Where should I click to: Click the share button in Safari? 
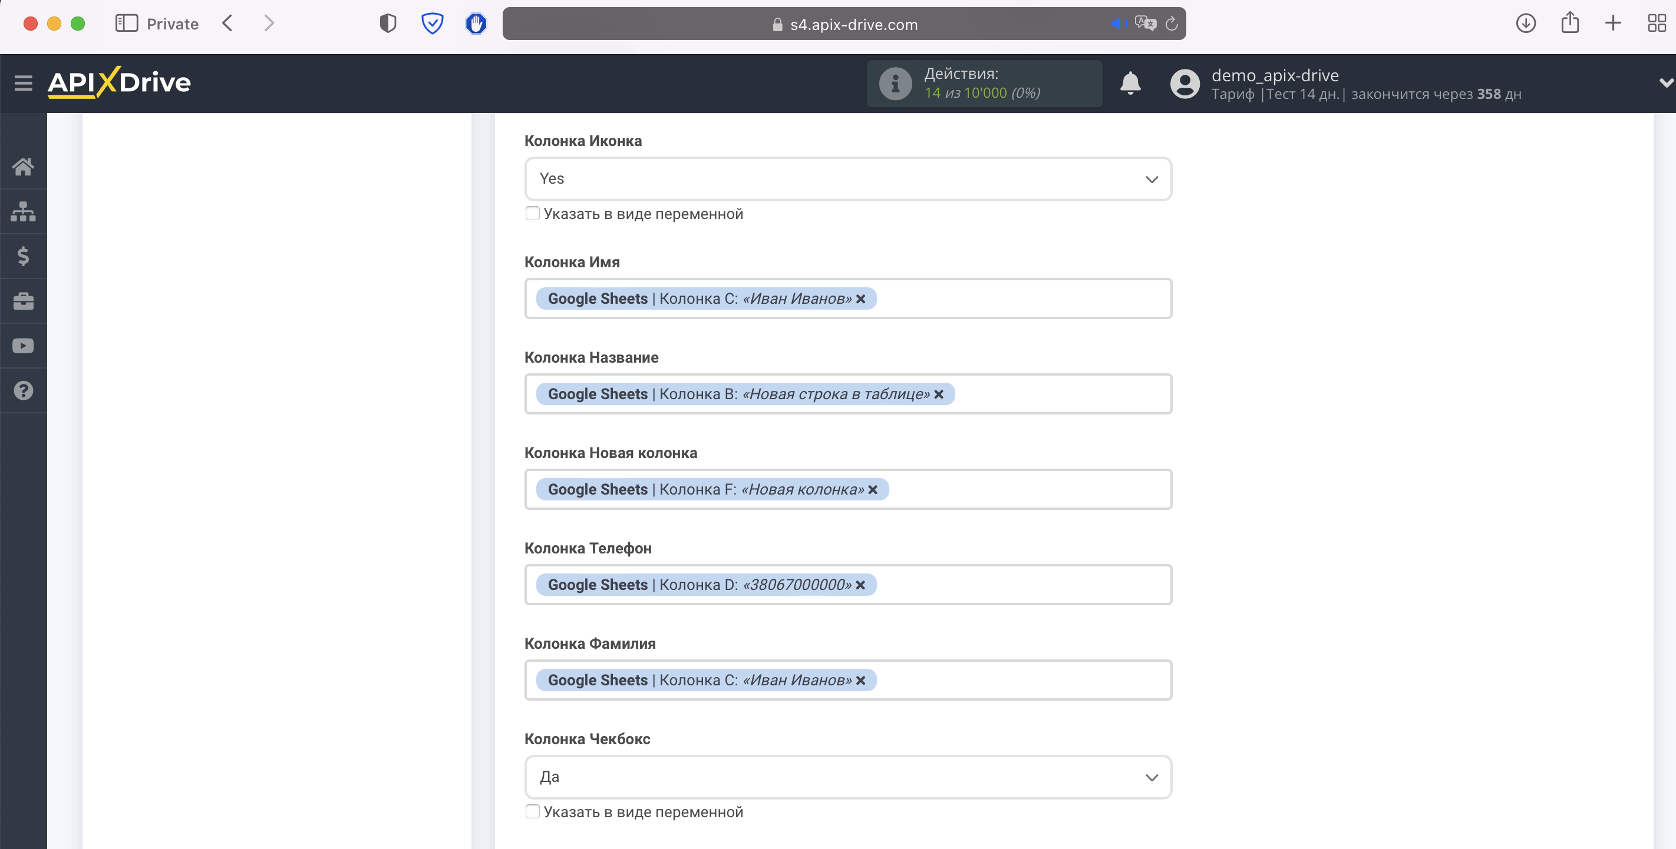tap(1570, 23)
